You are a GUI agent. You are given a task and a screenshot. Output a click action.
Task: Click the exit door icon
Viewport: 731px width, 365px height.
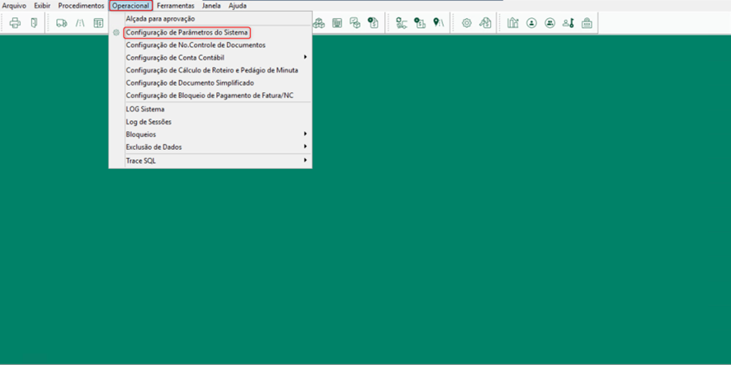coord(34,23)
